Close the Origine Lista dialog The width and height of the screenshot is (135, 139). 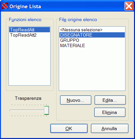(x=129, y=6)
